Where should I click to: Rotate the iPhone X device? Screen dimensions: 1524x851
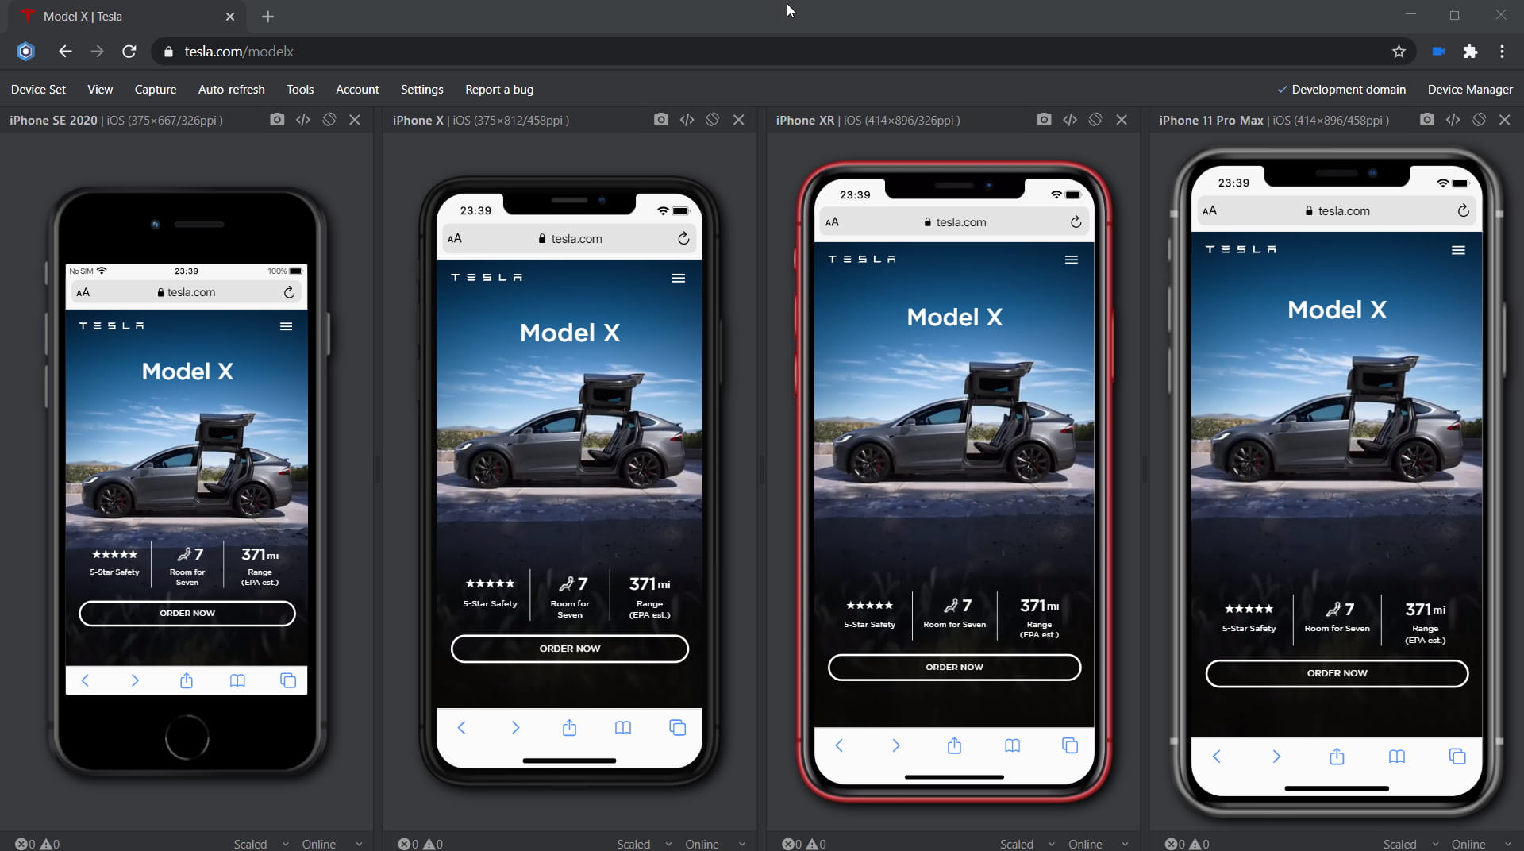[x=713, y=120]
